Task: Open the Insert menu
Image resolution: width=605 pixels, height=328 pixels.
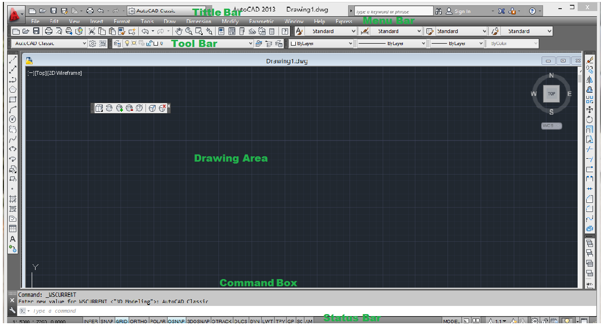Action: pos(97,22)
